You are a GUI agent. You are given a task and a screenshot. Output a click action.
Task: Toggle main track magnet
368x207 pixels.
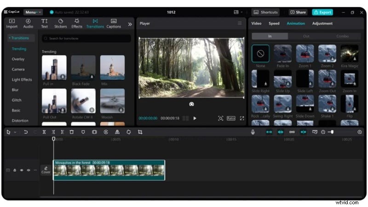(x=269, y=132)
